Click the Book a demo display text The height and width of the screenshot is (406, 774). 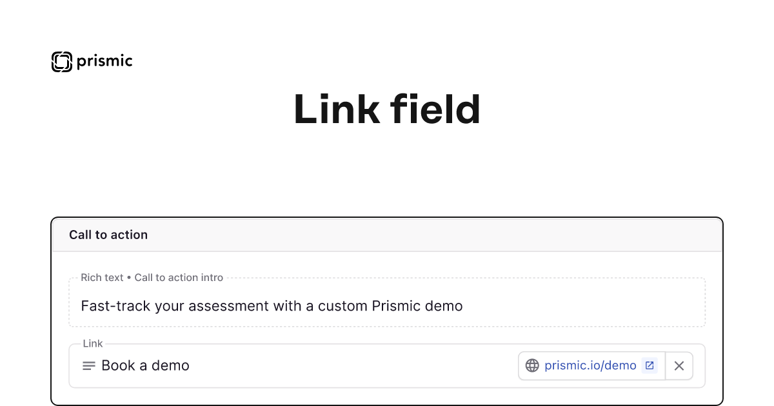[145, 365]
